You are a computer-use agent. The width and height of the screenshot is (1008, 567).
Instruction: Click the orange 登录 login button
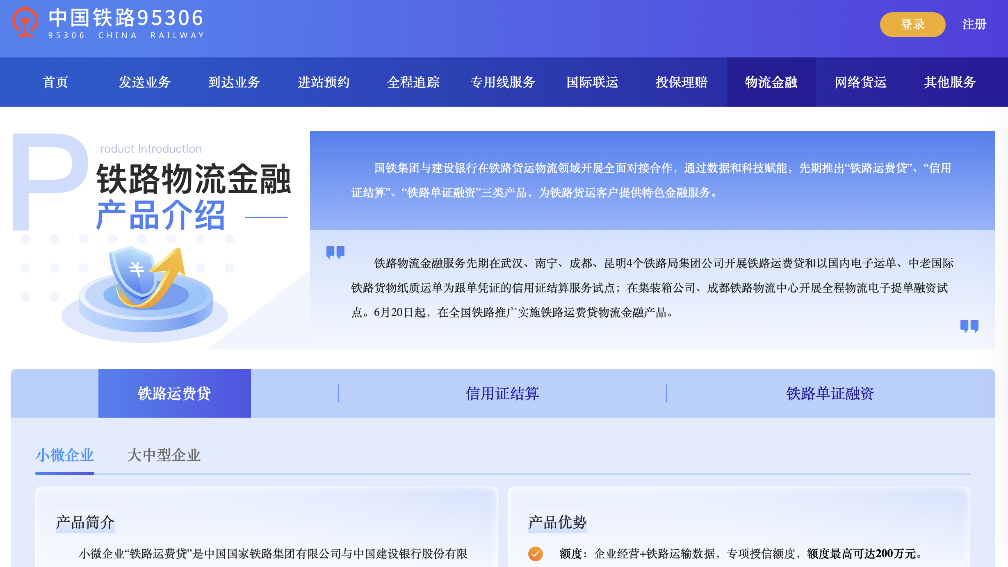coord(912,25)
